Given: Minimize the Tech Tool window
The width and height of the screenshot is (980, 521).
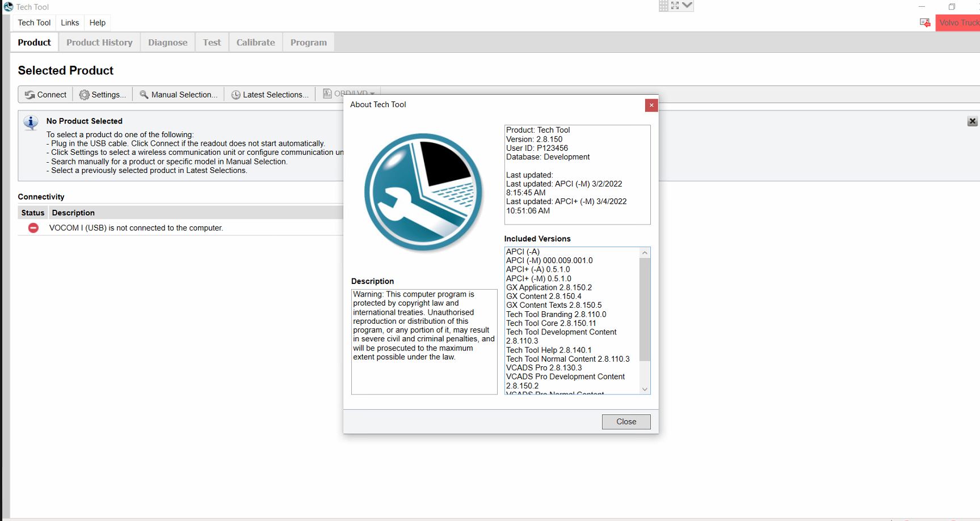Looking at the screenshot, I should pos(922,7).
